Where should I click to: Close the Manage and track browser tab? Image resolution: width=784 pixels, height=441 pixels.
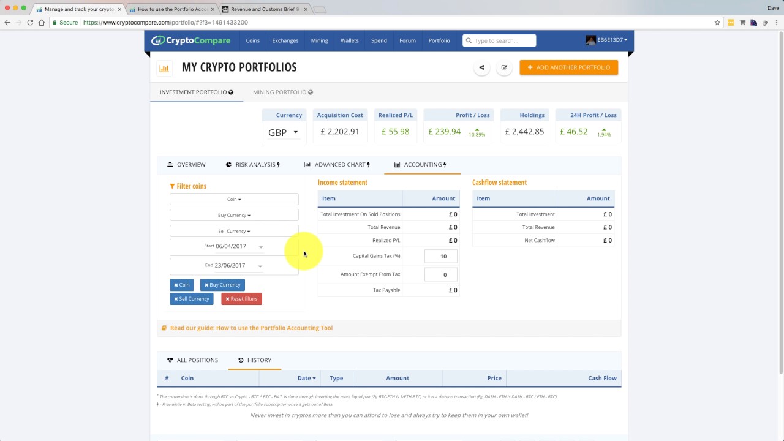tap(119, 9)
